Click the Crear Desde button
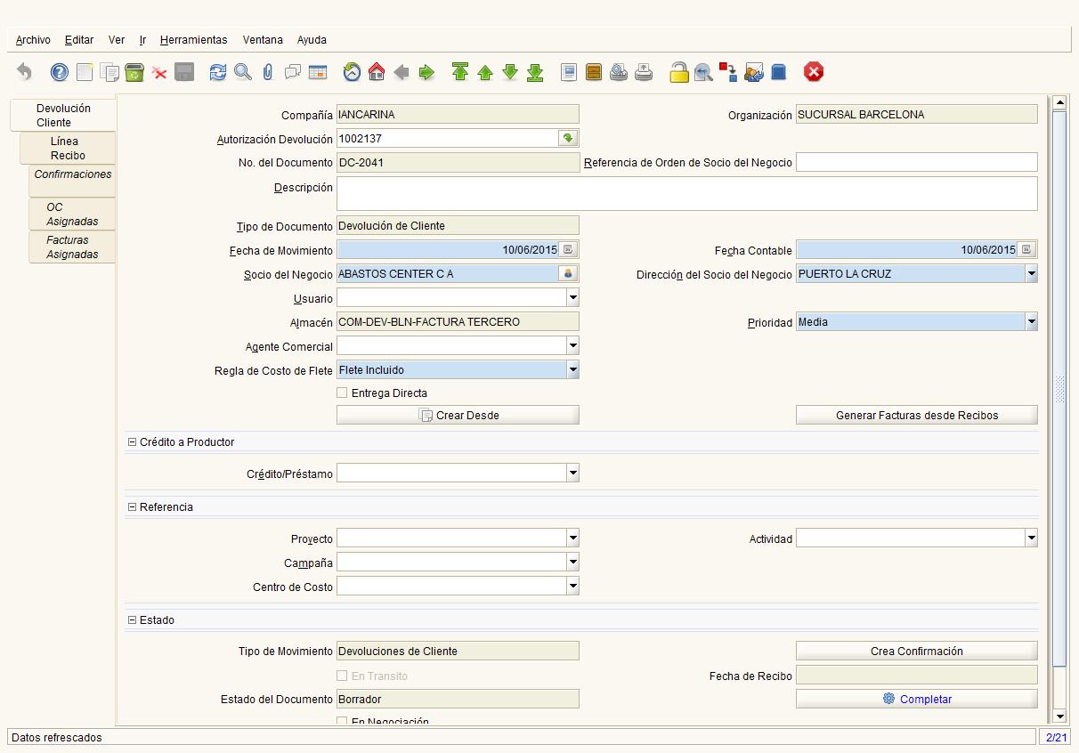This screenshot has width=1079, height=753. coord(458,415)
